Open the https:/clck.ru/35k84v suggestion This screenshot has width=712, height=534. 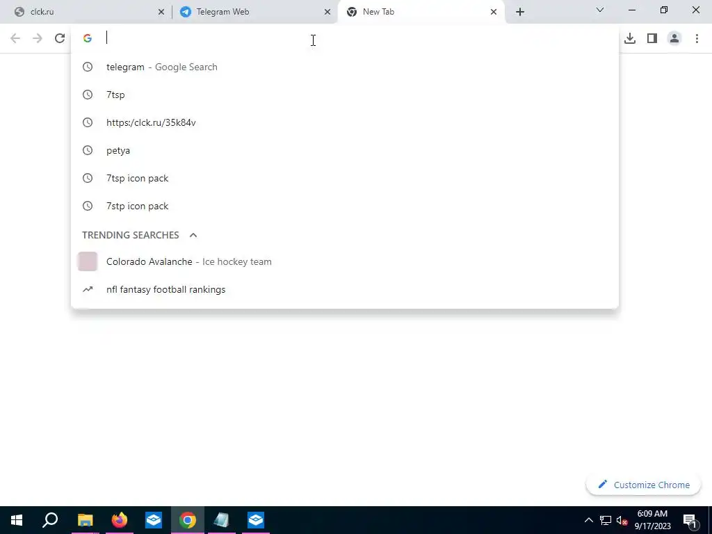(345, 122)
